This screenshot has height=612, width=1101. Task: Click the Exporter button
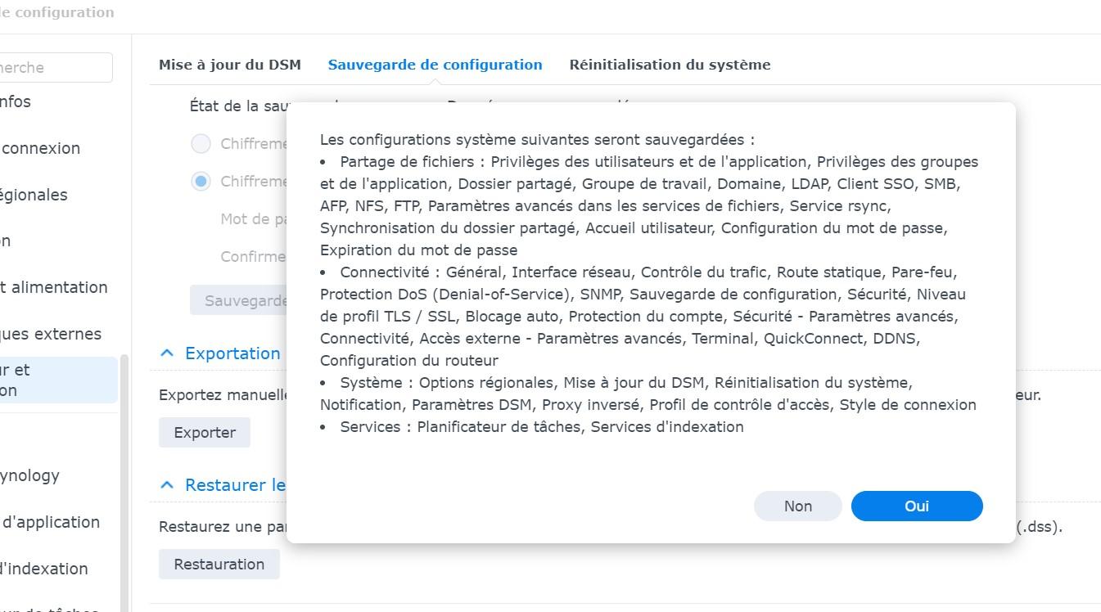pos(205,432)
